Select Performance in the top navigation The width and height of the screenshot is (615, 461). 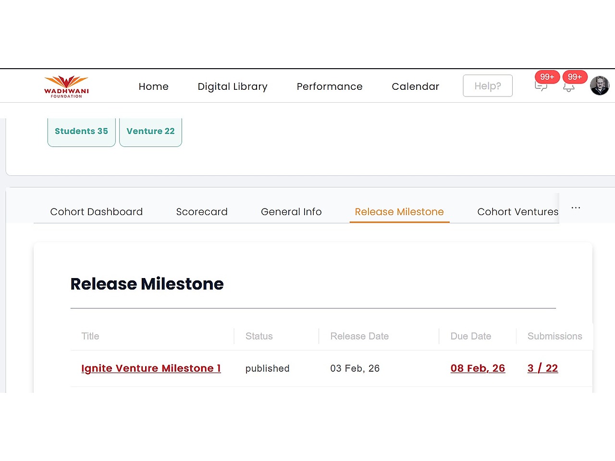click(330, 86)
